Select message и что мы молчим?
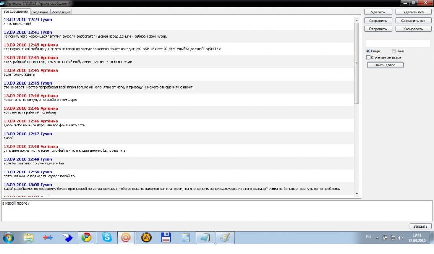This screenshot has height=254, width=434. (x=17, y=23)
